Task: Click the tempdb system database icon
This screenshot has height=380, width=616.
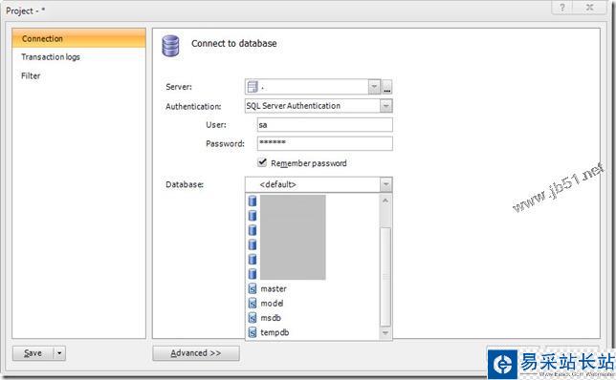Action: point(253,332)
